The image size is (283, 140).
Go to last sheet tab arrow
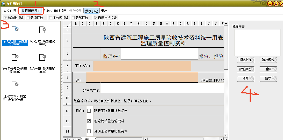pos(78,139)
